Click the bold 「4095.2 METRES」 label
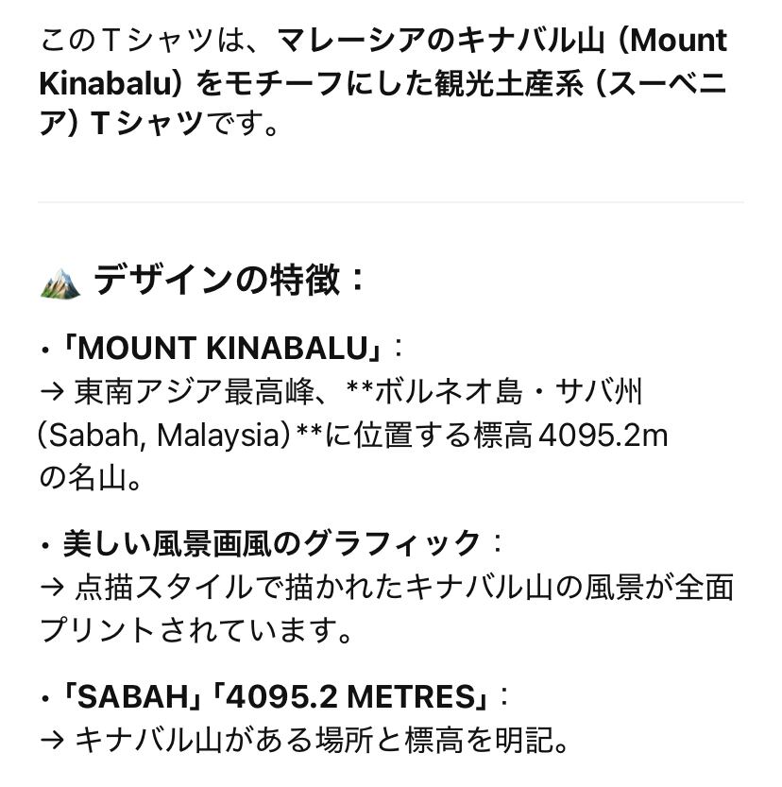This screenshot has width=782, height=787. [x=355, y=698]
